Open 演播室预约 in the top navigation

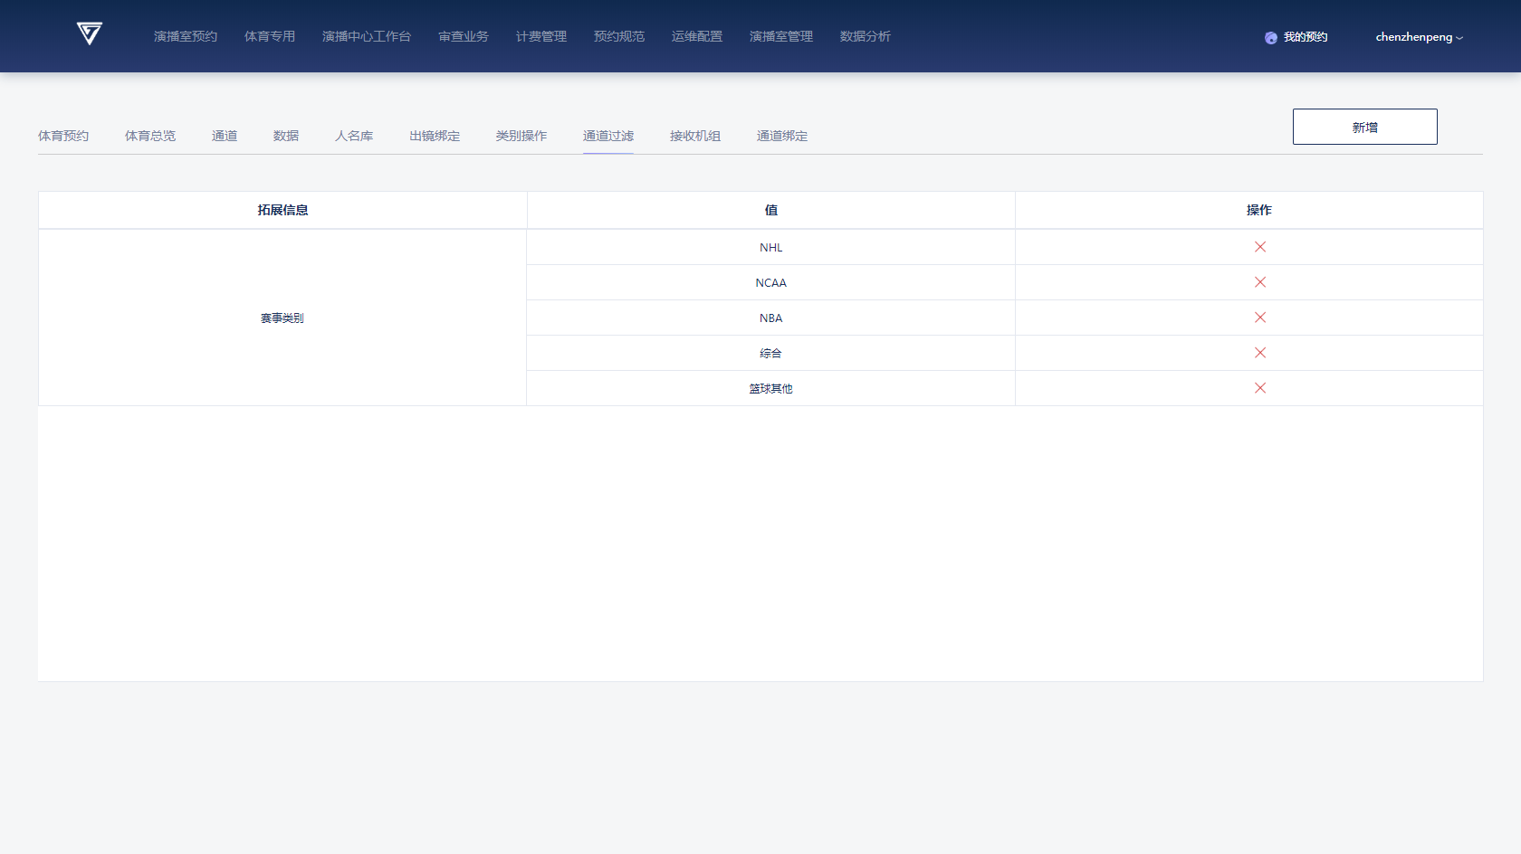tap(186, 36)
